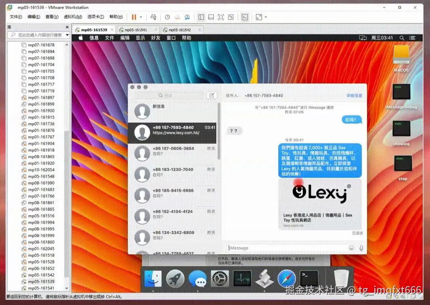The image size is (430, 305).
Task: Click the iMessage text input field
Action: pos(287,248)
